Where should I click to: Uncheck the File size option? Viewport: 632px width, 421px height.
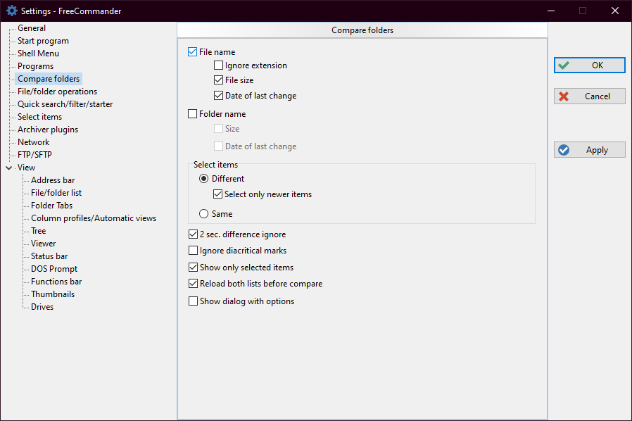219,80
